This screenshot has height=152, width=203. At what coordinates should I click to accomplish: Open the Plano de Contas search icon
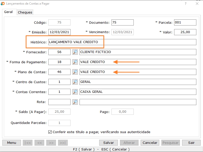coord(75,72)
